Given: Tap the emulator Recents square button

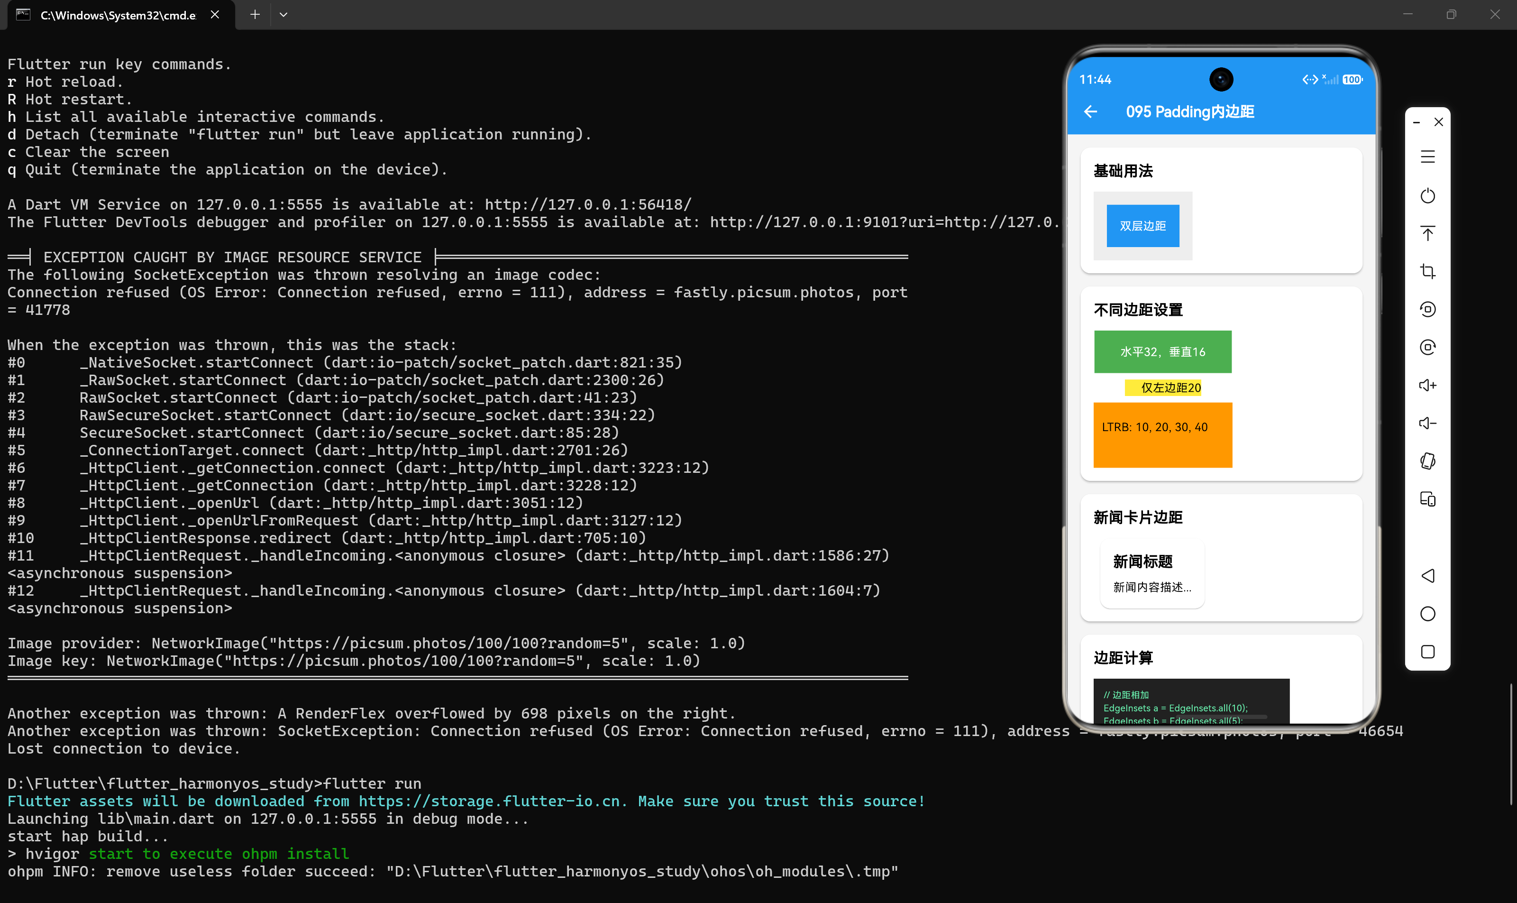Looking at the screenshot, I should click(x=1427, y=652).
